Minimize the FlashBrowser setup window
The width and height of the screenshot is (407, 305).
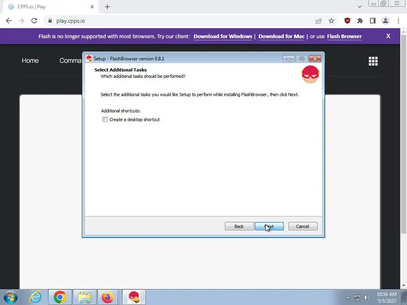289,59
